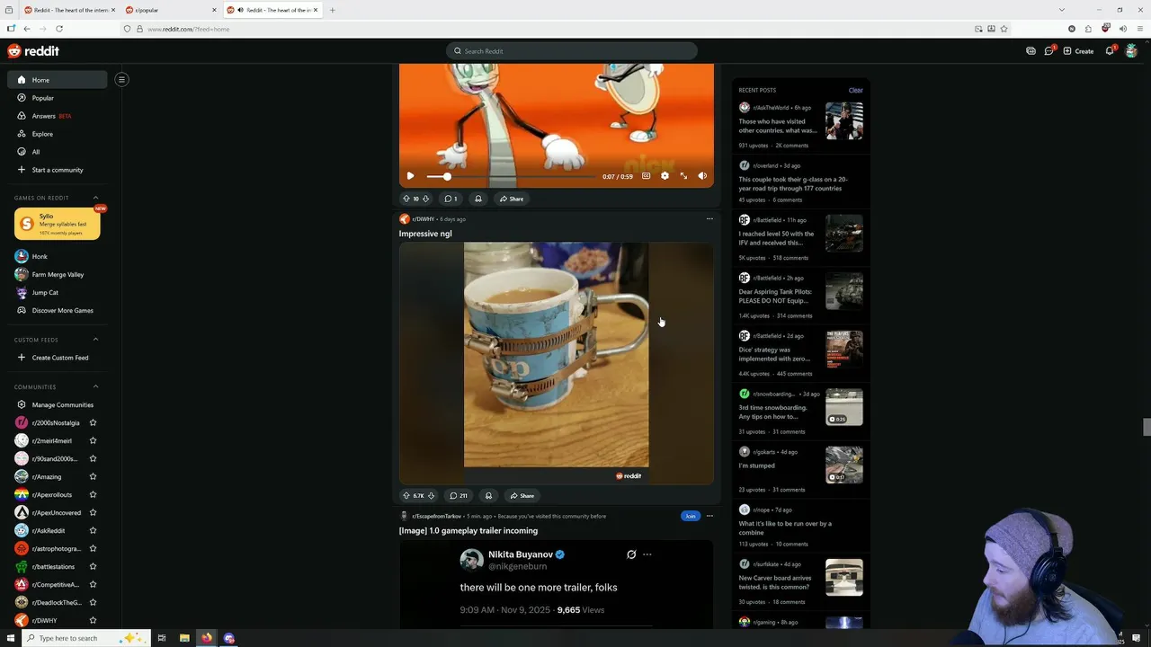This screenshot has height=647, width=1151.
Task: Favorite r/2000sNostalgia with its star
Action: pos(93,423)
